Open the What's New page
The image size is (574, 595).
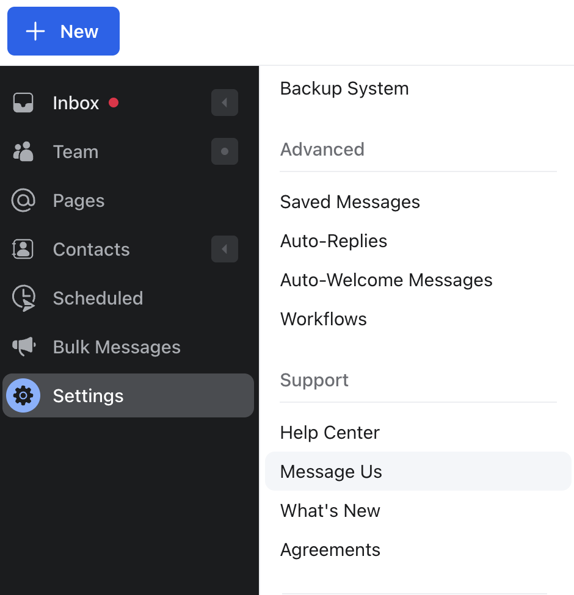330,510
